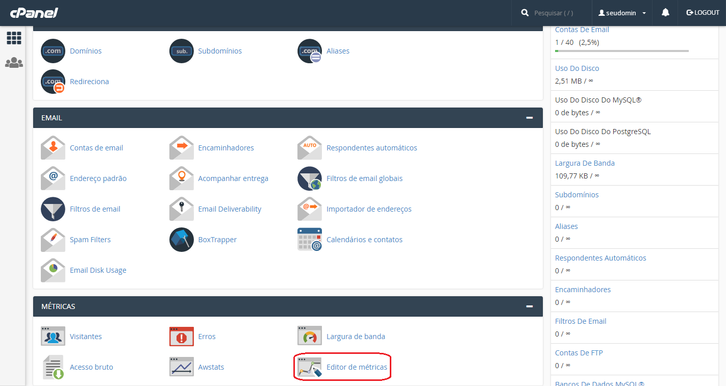Click the Spam Filters link text
The width and height of the screenshot is (726, 386).
(90, 240)
